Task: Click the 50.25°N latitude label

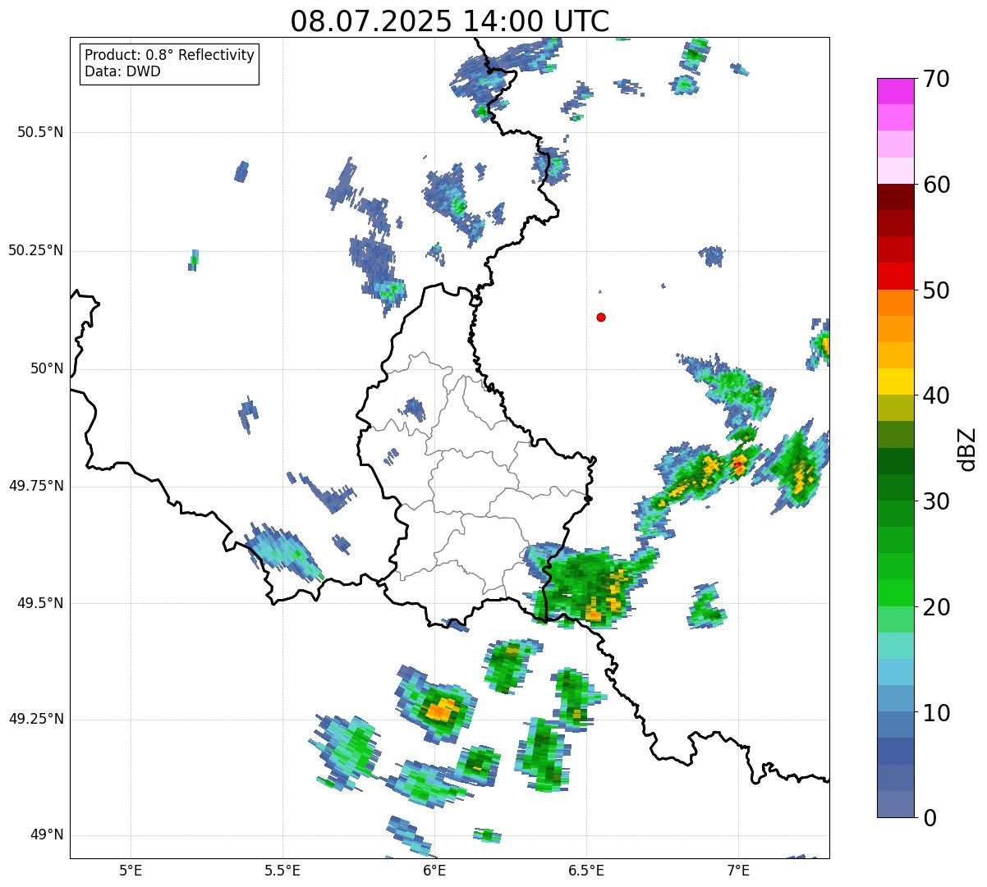Action: coord(35,250)
